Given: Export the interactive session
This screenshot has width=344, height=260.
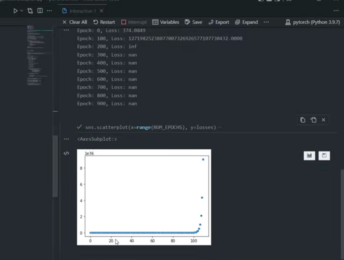Looking at the screenshot, I should [x=219, y=22].
